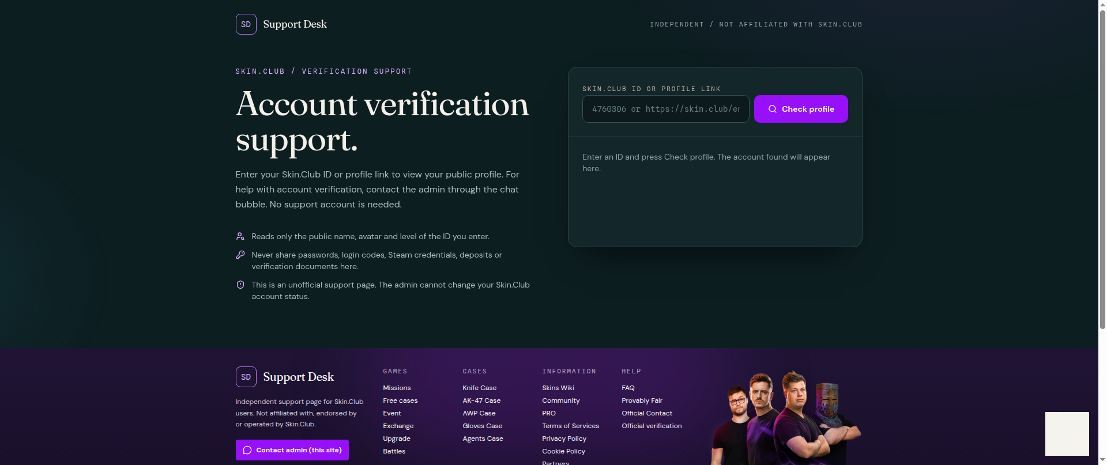The height and width of the screenshot is (465, 1107).
Task: Open the Free cases link
Action: [400, 400]
